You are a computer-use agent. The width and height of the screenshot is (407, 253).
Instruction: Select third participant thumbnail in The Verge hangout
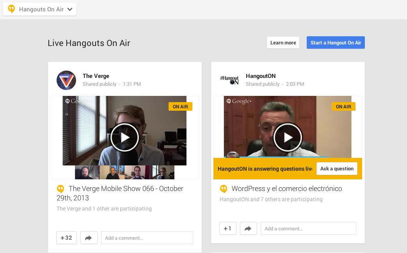coord(137,172)
